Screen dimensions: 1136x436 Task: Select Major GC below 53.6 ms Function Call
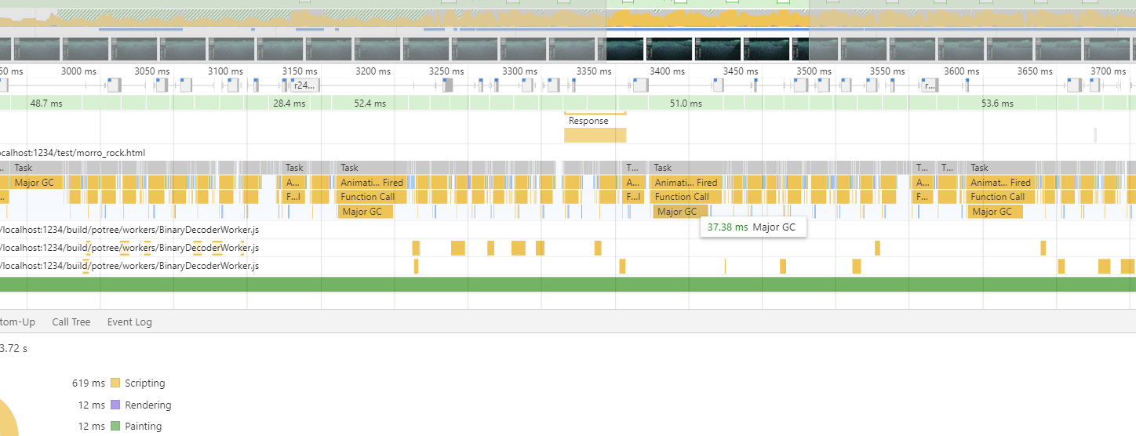(995, 212)
